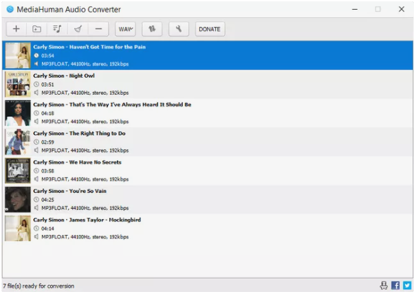Click the speaker icon in the selected first row
Viewport: 416px width, 294px height.
tap(36, 64)
